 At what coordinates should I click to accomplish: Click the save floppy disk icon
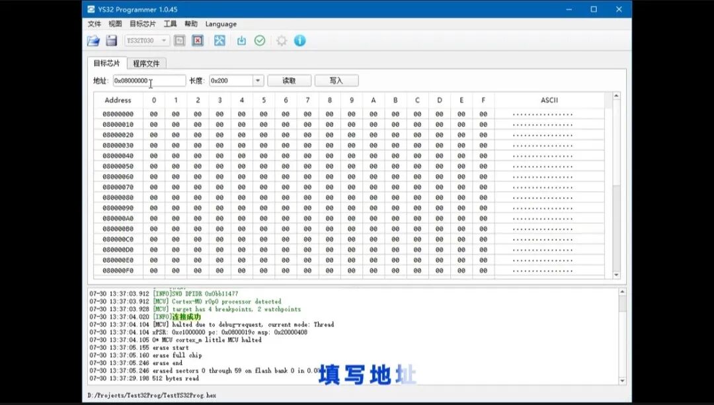[112, 40]
